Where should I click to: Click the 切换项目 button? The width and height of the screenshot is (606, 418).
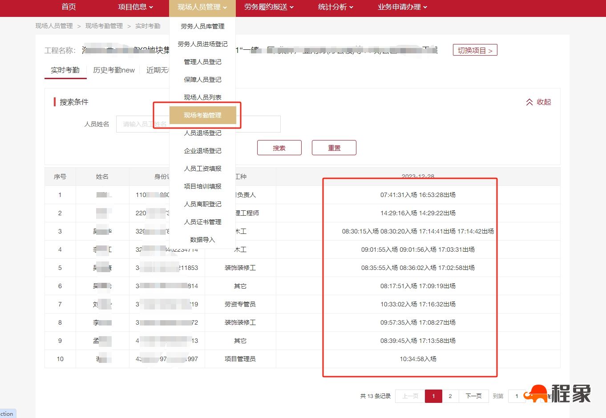(475, 50)
